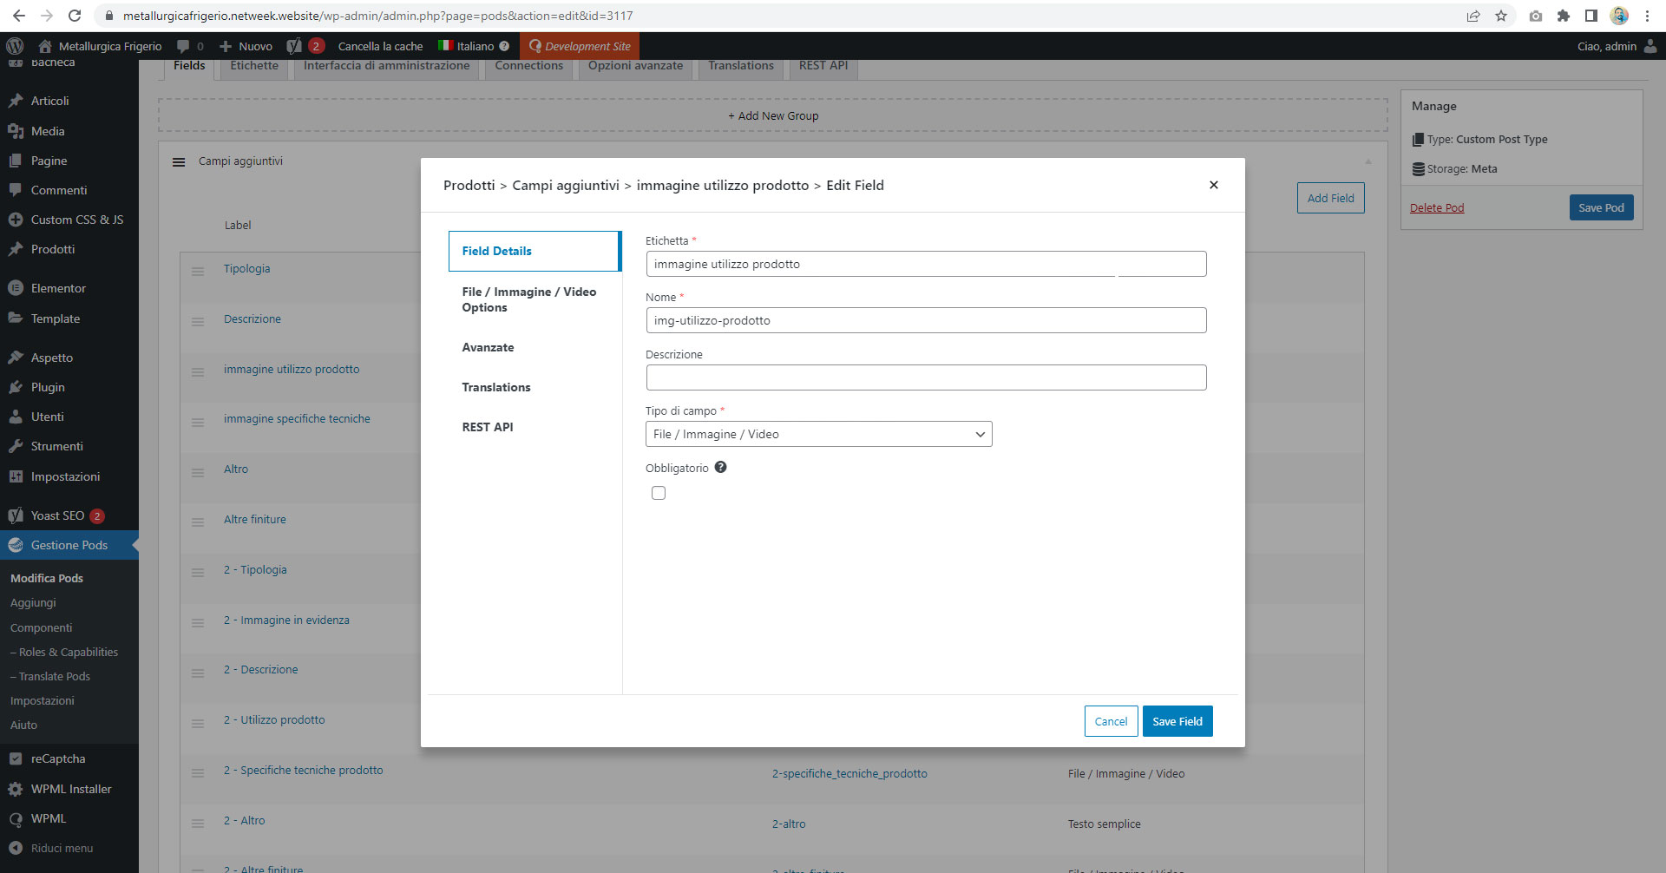The image size is (1666, 873).
Task: Select the reCaptcha sidebar icon
Action: pyautogui.click(x=15, y=758)
